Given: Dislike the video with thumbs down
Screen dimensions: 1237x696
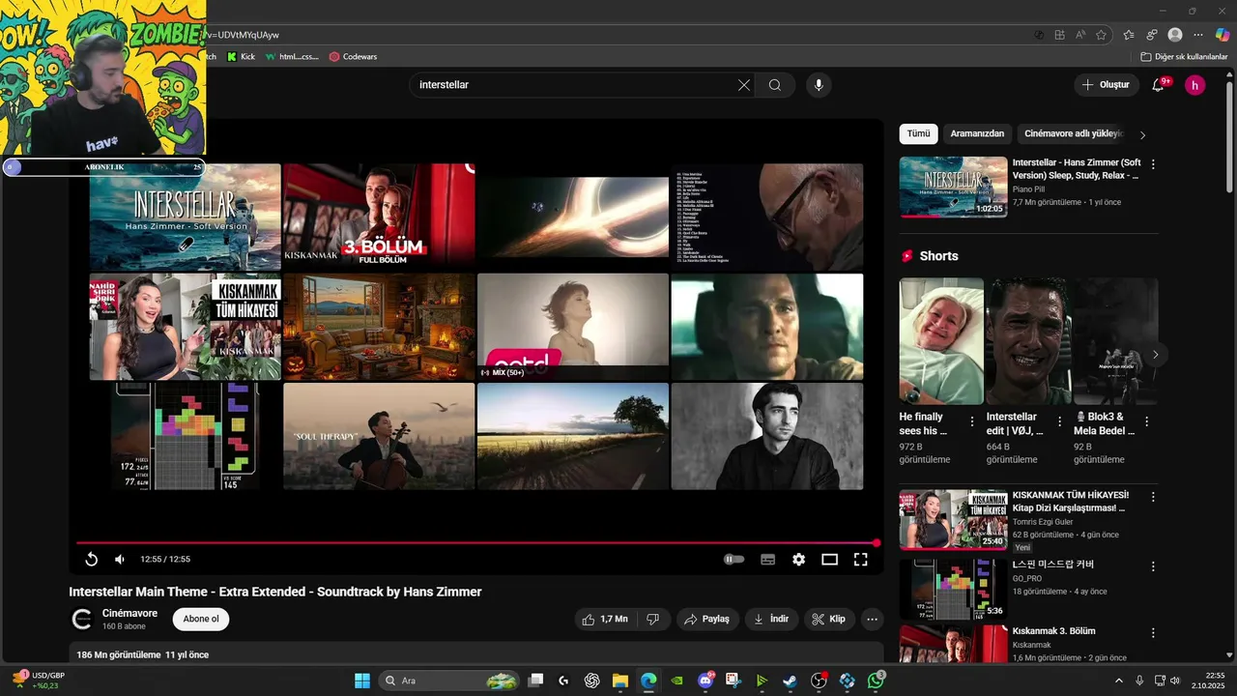Looking at the screenshot, I should pos(653,619).
